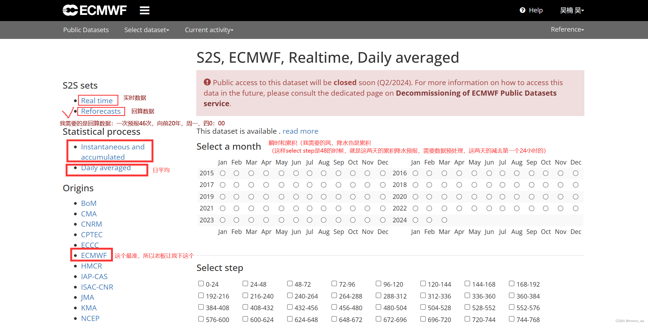This screenshot has height=325, width=648.
Task: Check the 48-72 step box
Action: [290, 283]
